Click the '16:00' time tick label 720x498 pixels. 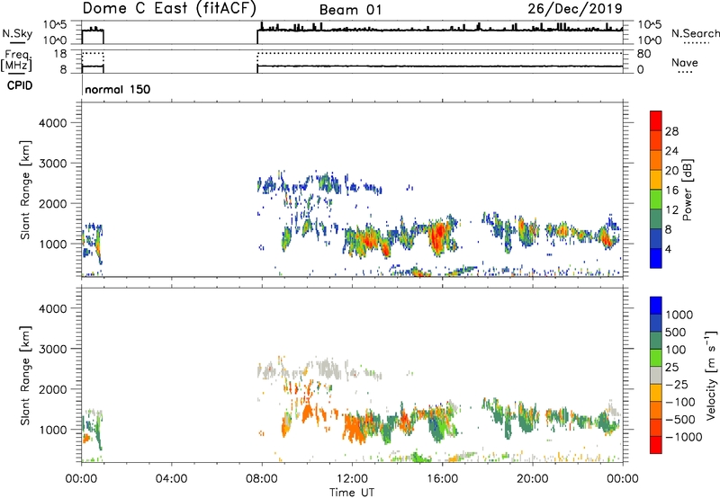pyautogui.click(x=442, y=479)
